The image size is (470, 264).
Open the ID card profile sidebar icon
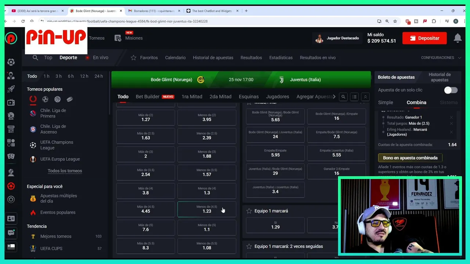coord(11,219)
